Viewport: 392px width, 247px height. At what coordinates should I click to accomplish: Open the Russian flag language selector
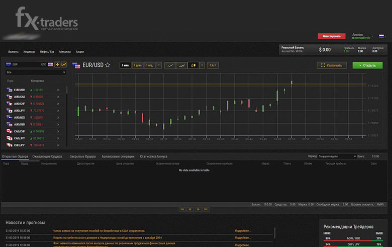coord(381,36)
